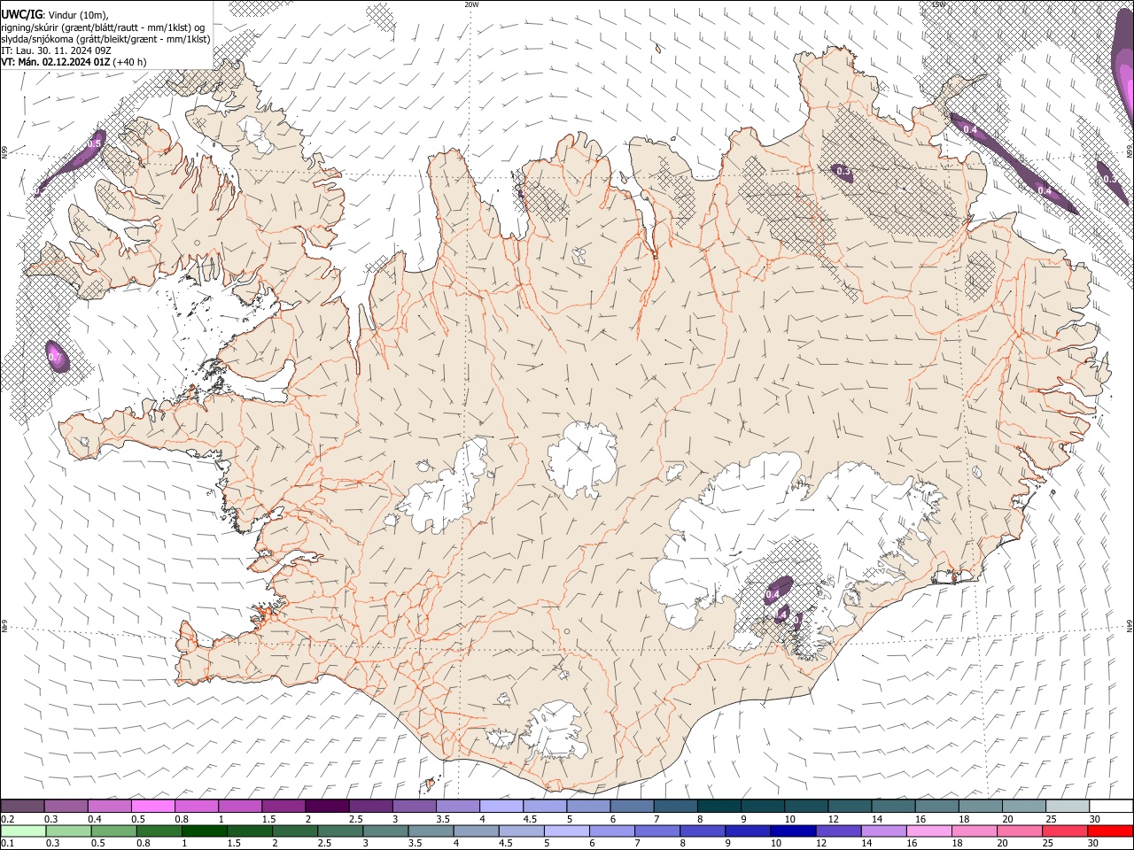Pick the light grey 25 snow legend swatch
This screenshot has width=1134, height=850.
click(x=1068, y=806)
